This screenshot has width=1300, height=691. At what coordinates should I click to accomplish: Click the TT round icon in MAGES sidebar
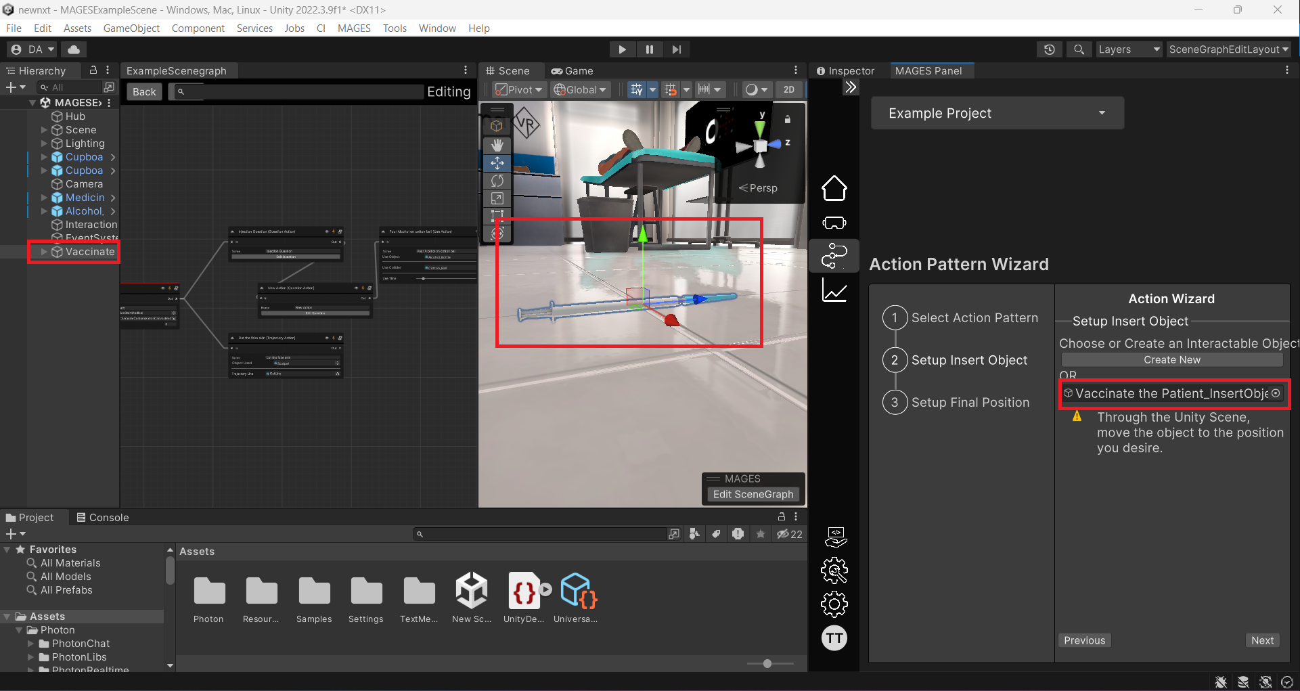point(834,638)
